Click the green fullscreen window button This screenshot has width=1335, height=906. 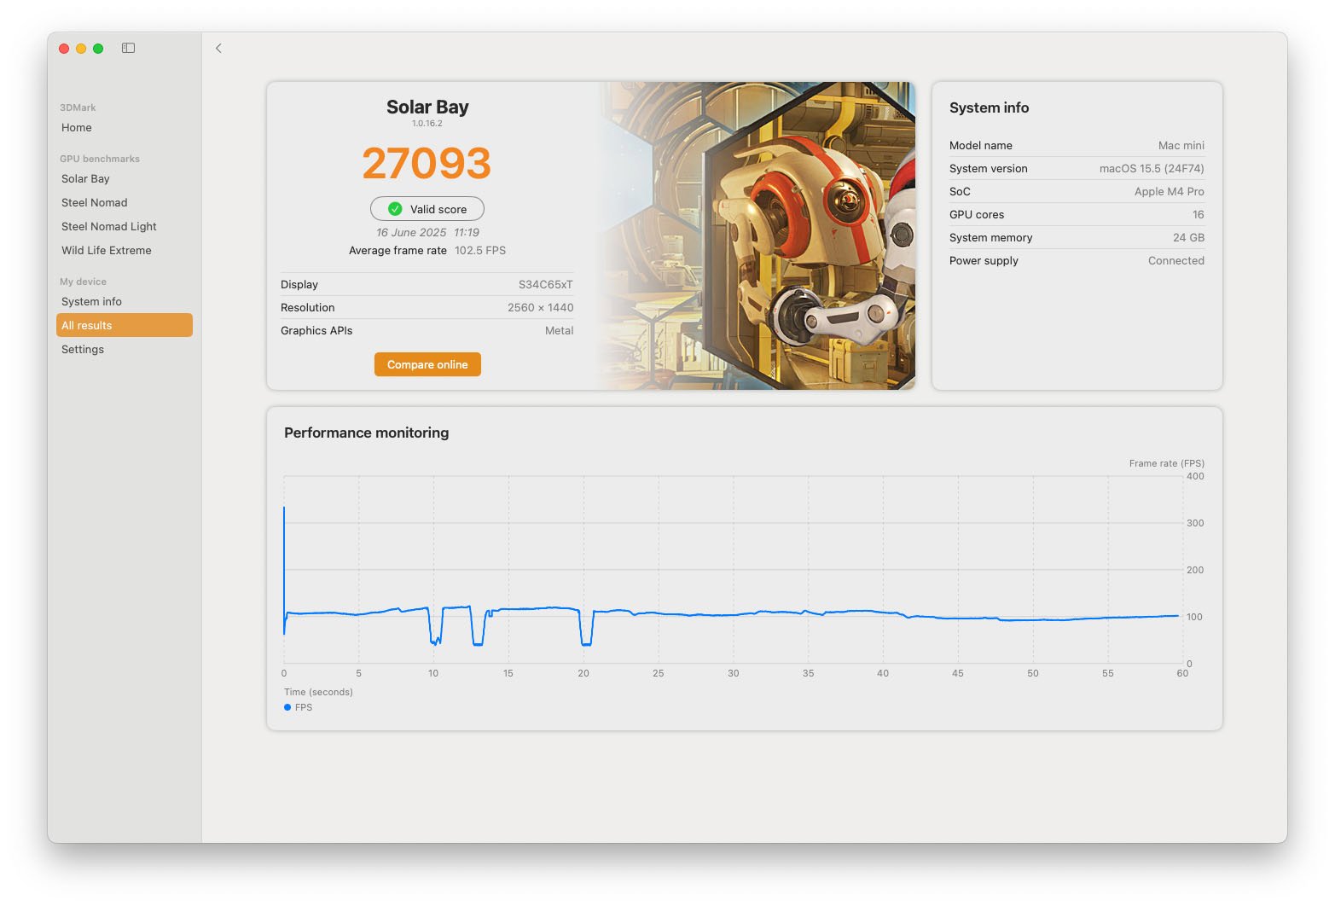point(98,49)
